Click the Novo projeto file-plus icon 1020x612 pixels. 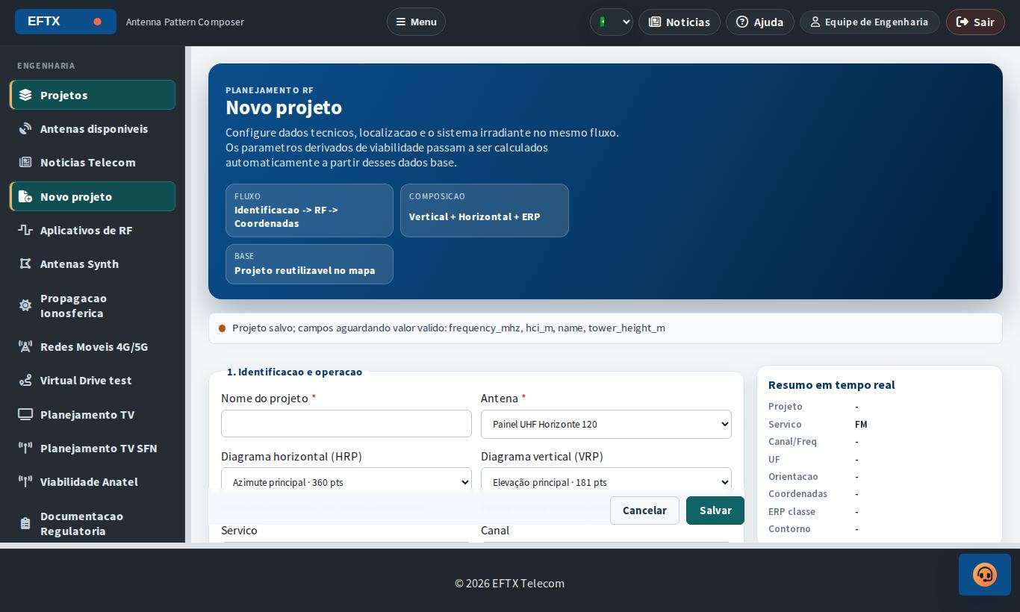[x=25, y=196]
